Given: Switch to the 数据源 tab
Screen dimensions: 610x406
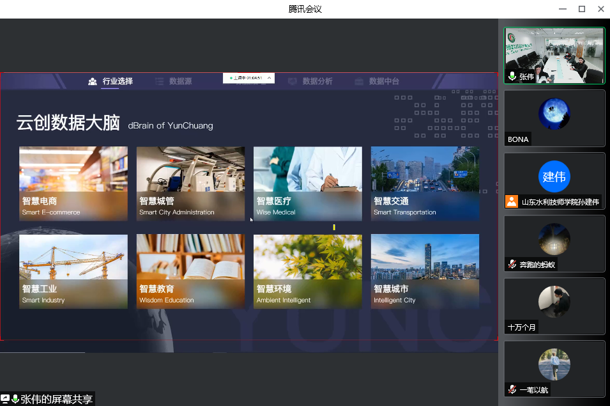Looking at the screenshot, I should coord(180,81).
